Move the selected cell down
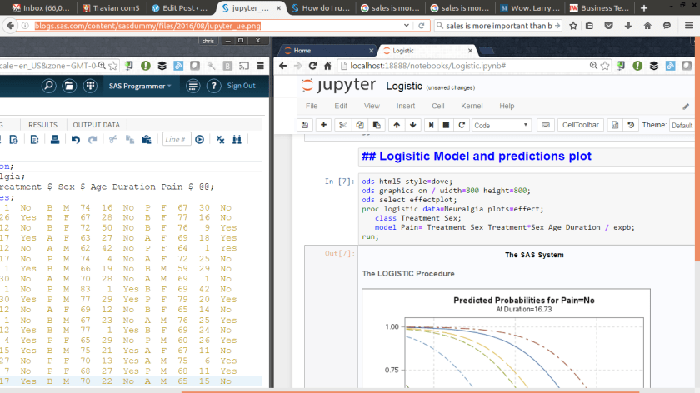This screenshot has height=393, width=700. click(x=413, y=126)
